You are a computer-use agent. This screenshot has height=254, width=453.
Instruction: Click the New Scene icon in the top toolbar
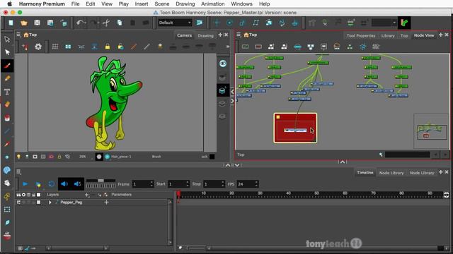tap(11, 23)
